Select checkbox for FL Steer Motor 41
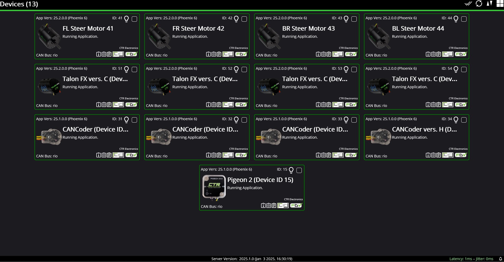Image resolution: width=504 pixels, height=262 pixels. 134,19
